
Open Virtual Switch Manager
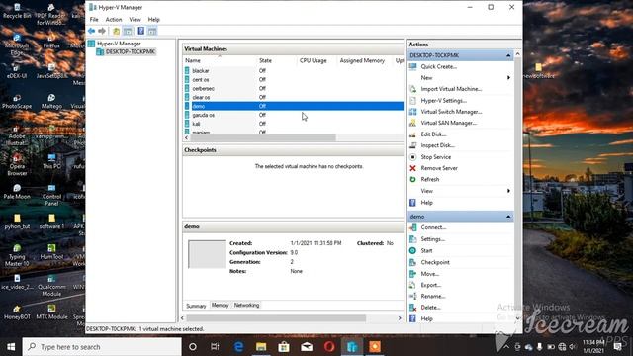pyautogui.click(x=451, y=112)
